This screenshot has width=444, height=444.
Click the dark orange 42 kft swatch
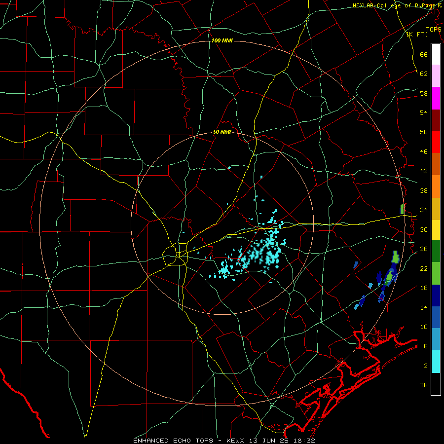coord(436,164)
